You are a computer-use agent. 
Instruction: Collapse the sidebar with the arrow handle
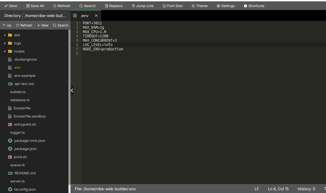(x=72, y=90)
